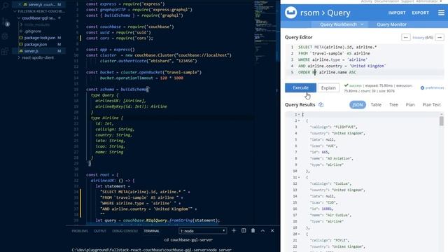Kill the terminal with trash icon
448x252 pixels.
253,230
